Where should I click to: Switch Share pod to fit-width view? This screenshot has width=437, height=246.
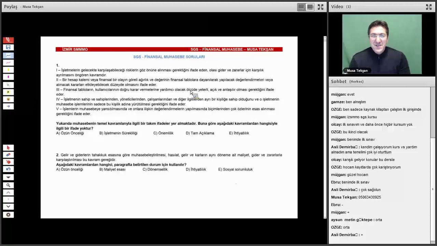[310, 7]
